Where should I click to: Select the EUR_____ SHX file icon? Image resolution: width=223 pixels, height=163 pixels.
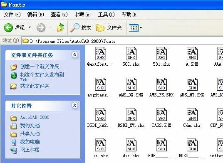click(x=161, y=145)
